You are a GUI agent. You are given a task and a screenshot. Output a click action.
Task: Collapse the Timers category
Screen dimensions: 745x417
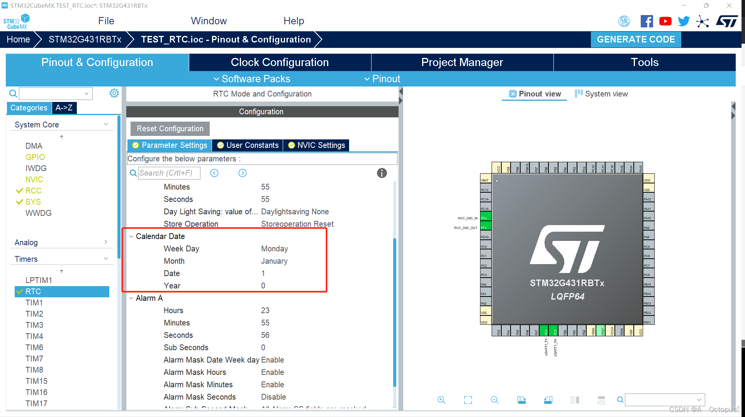tap(105, 258)
